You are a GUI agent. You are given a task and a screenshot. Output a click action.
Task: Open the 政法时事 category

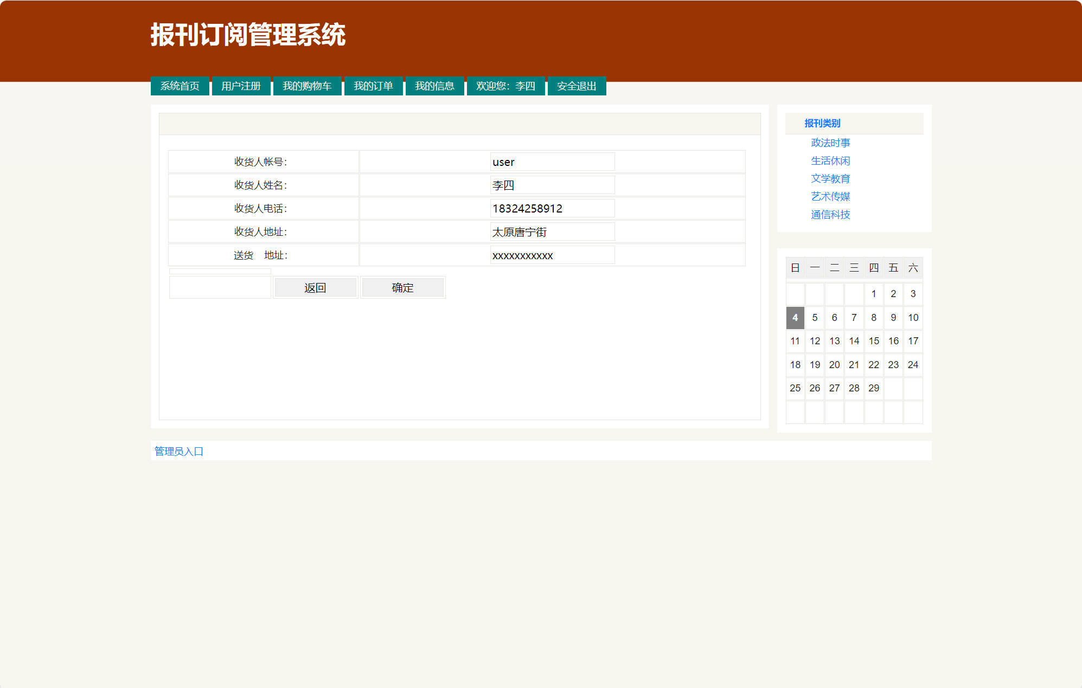(830, 142)
